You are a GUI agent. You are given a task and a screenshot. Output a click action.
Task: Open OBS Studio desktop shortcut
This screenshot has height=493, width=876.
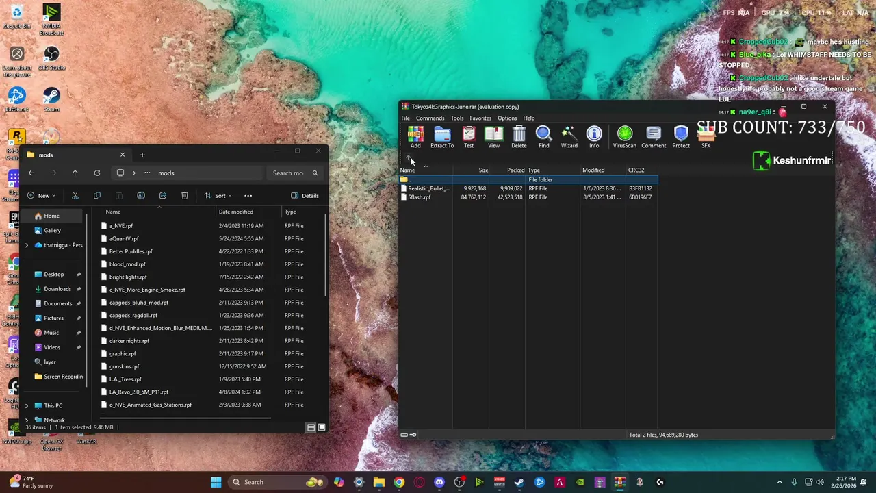51,58
